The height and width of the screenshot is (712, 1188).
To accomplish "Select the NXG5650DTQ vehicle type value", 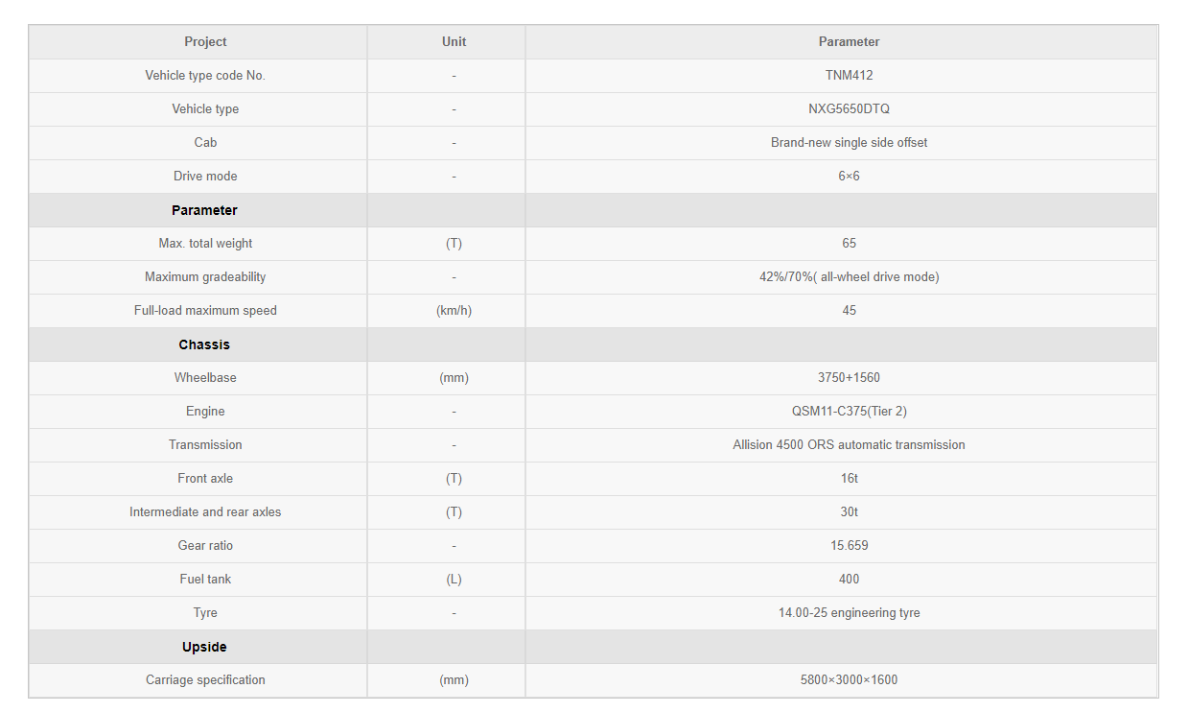I will pos(849,108).
